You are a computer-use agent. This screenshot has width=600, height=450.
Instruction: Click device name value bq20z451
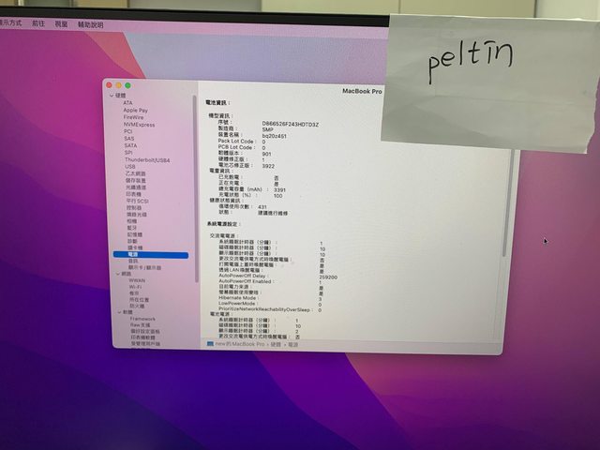275,136
